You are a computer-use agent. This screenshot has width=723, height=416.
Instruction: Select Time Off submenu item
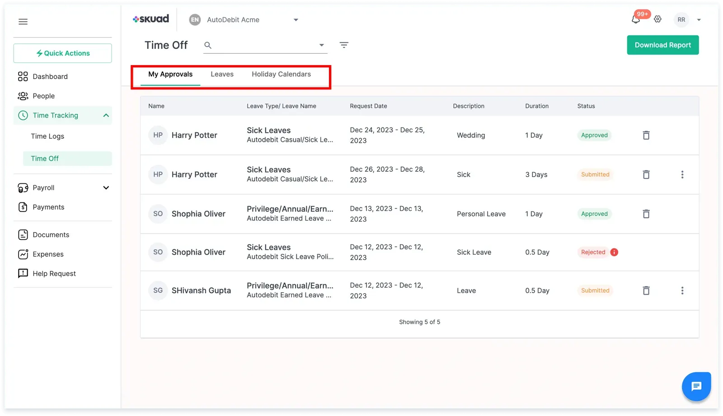(x=67, y=159)
